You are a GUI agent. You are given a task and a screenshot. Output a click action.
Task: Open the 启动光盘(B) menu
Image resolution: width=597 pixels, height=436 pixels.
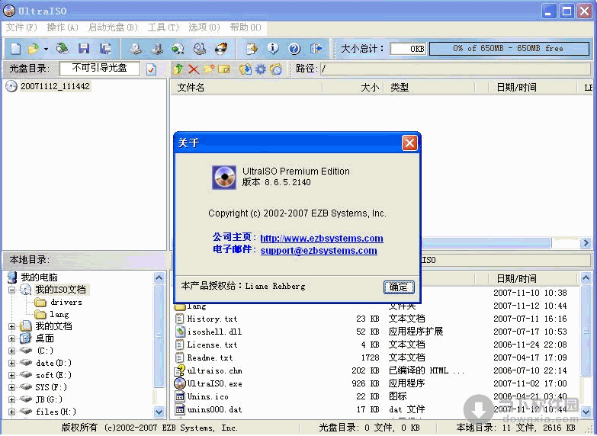pos(112,27)
